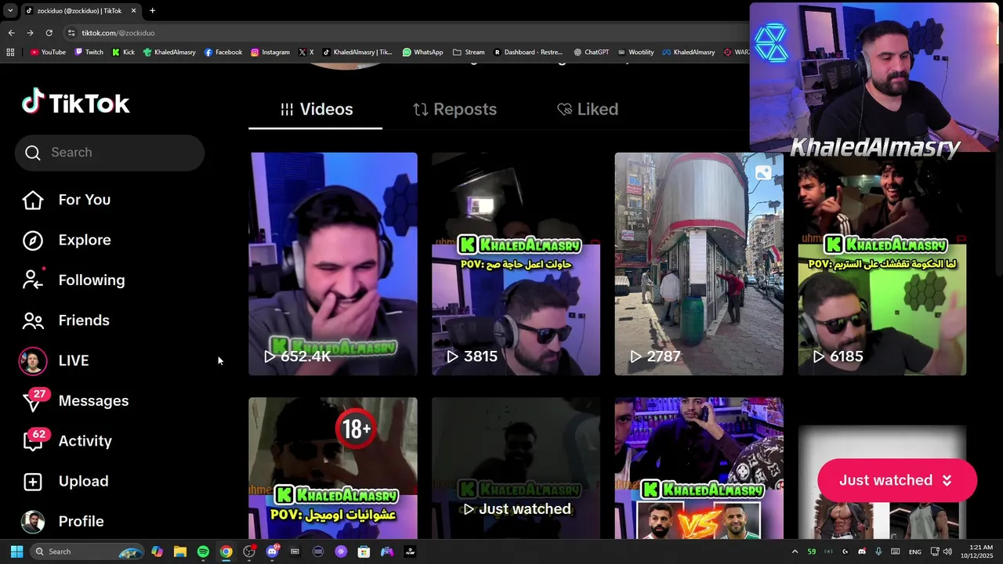Image resolution: width=1003 pixels, height=564 pixels.
Task: Open the 'KhaledAlmasry | Tik...' bookmark
Action: point(357,52)
